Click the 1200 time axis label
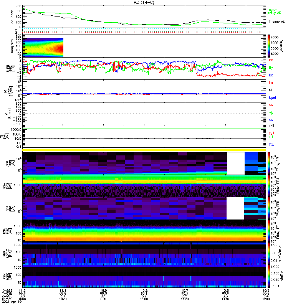The height and width of the screenshot is (307, 288). [266, 299]
